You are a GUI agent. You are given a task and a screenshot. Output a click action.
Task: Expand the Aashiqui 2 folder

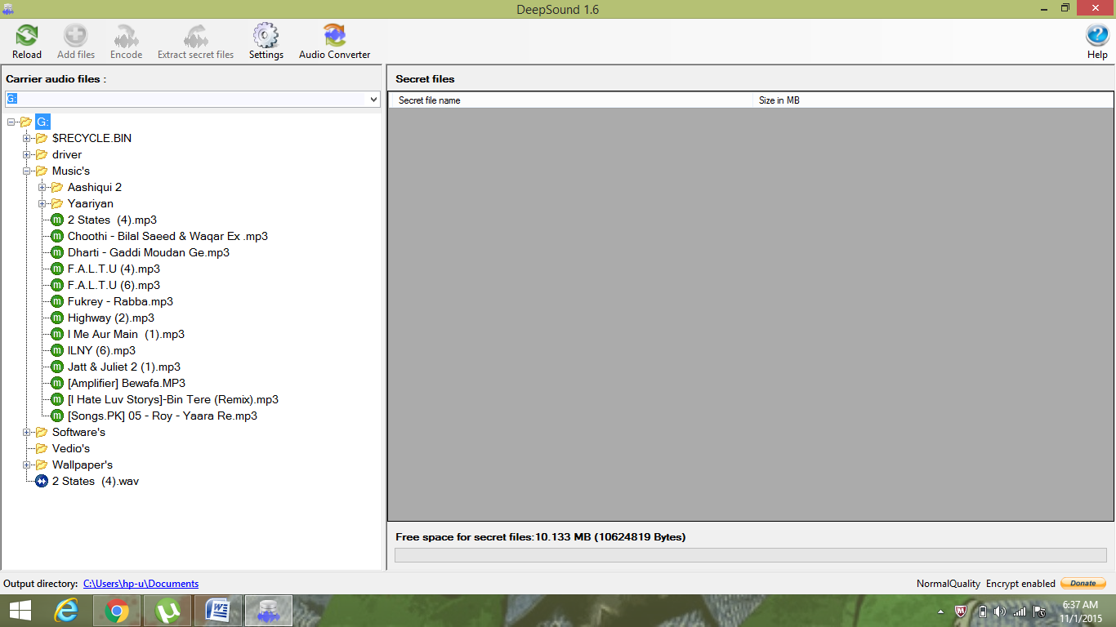[42, 187]
